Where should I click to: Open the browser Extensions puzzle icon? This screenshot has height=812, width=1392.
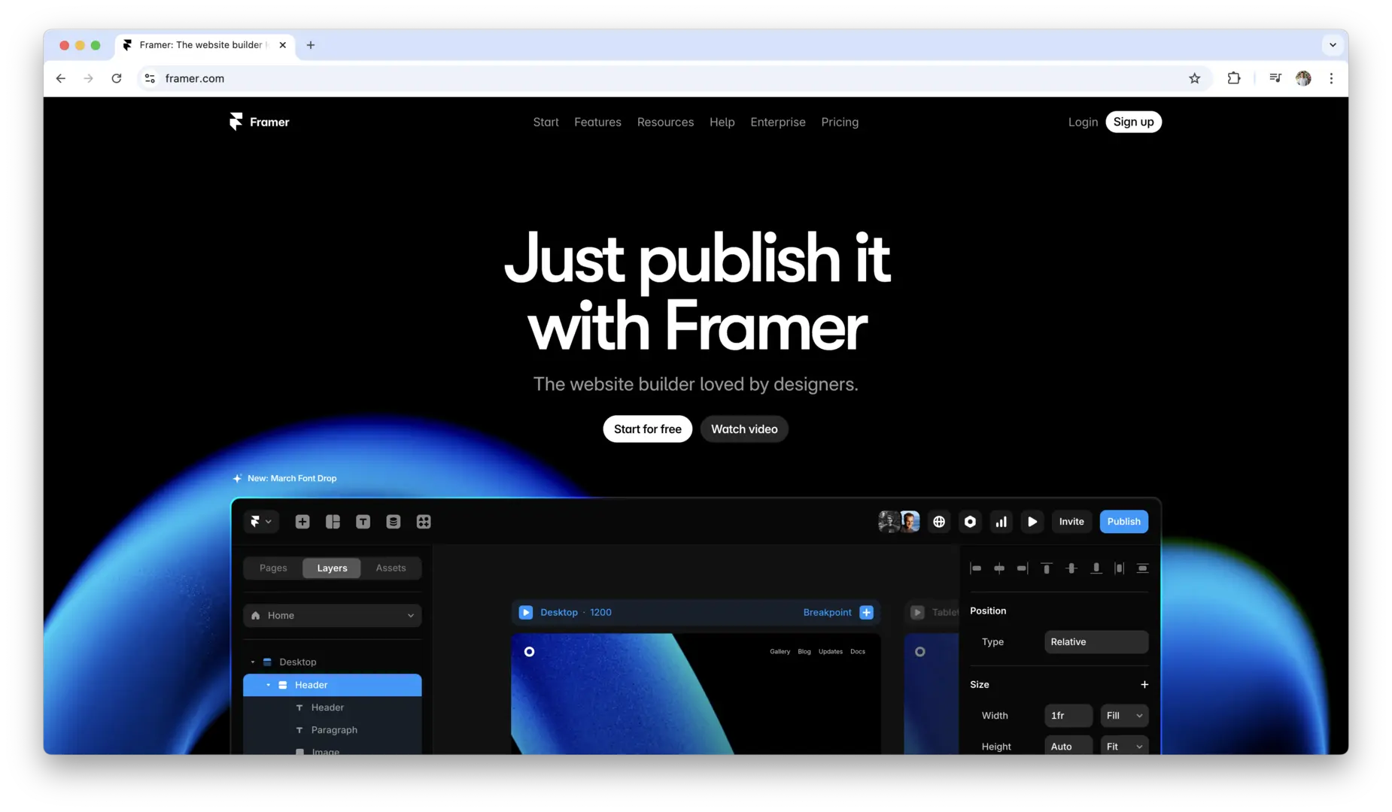tap(1233, 78)
